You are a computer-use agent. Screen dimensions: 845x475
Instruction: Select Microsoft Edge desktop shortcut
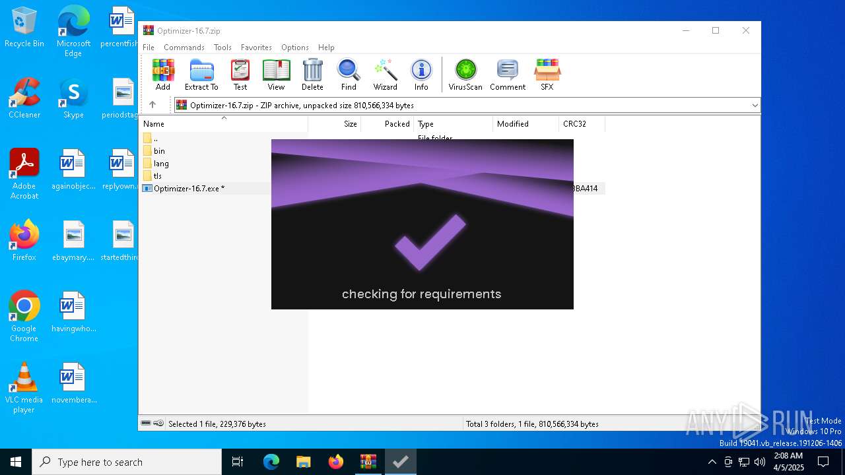(73, 32)
